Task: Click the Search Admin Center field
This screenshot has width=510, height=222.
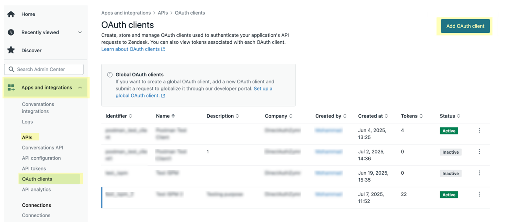Action: click(x=44, y=69)
